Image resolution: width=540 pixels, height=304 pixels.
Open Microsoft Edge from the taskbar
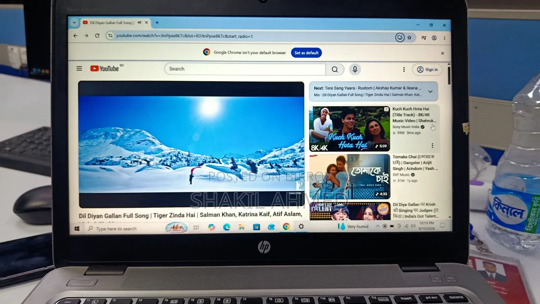pos(226,227)
